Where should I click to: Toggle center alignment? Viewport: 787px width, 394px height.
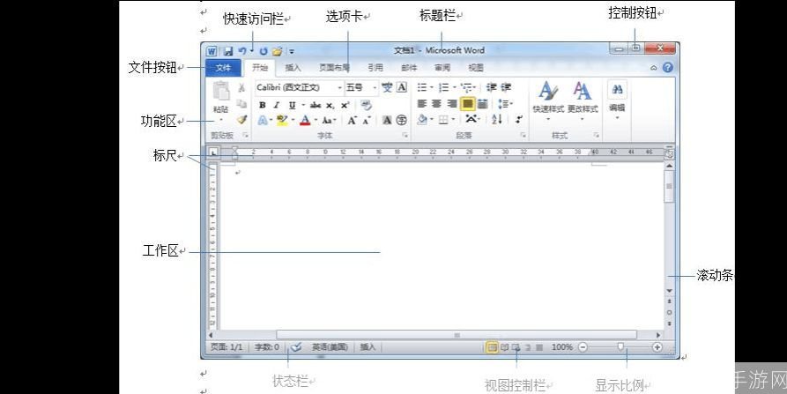tap(437, 103)
